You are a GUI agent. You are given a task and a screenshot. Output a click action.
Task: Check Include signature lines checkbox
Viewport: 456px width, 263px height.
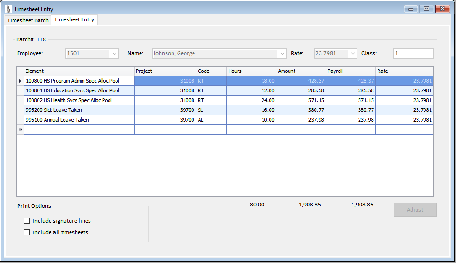(27, 221)
